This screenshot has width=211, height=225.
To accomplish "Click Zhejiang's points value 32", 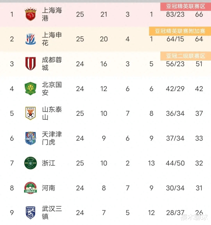I will click(x=199, y=163).
